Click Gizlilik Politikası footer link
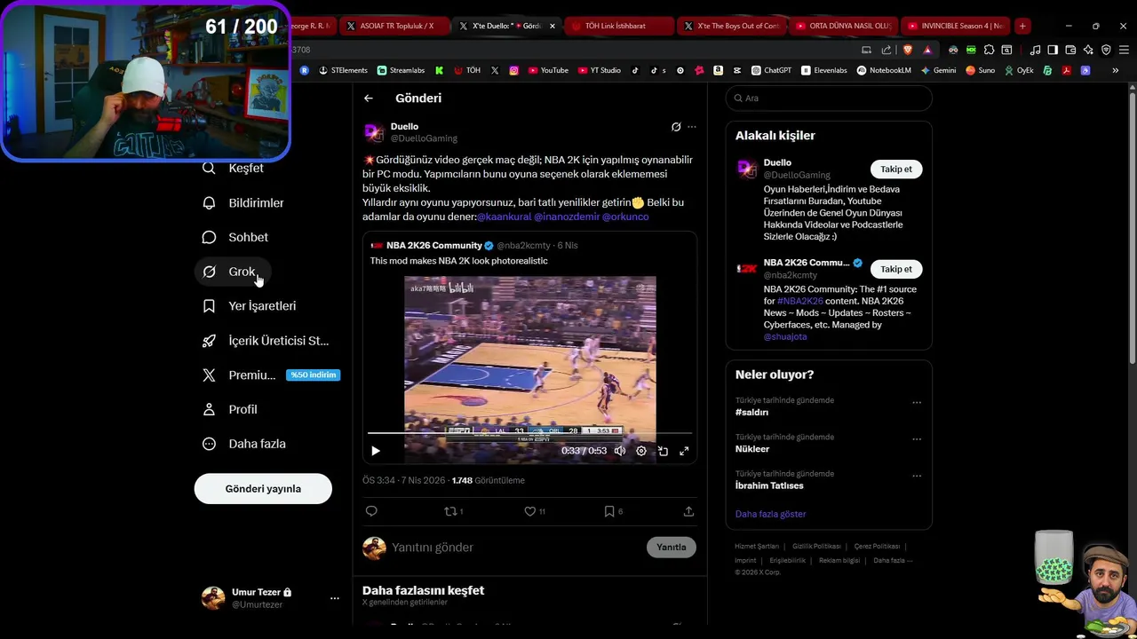Image resolution: width=1137 pixels, height=639 pixels. (816, 547)
